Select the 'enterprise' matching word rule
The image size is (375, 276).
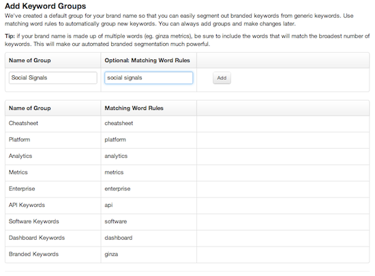coord(117,189)
